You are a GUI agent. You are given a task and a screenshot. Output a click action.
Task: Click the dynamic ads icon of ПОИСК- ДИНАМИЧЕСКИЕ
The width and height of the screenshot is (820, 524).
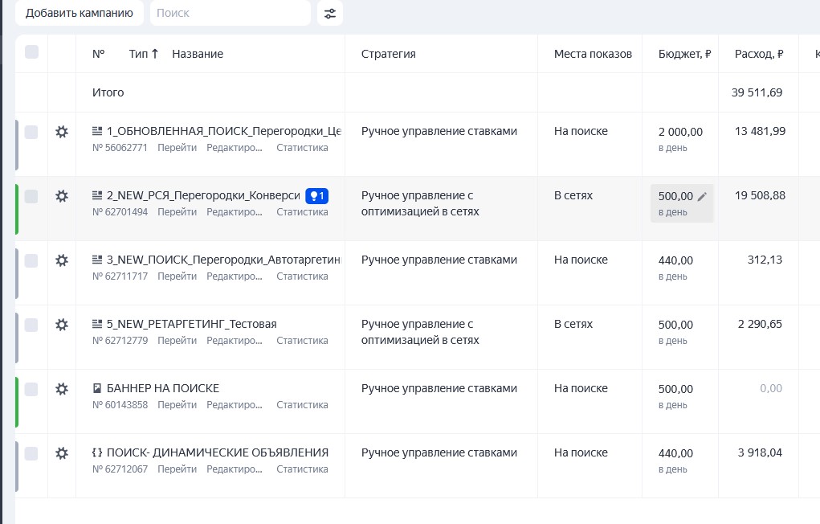[97, 452]
